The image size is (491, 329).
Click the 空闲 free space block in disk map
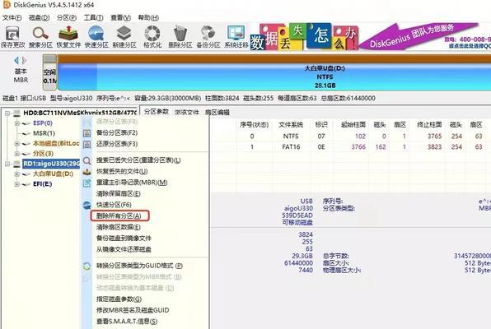click(x=49, y=72)
